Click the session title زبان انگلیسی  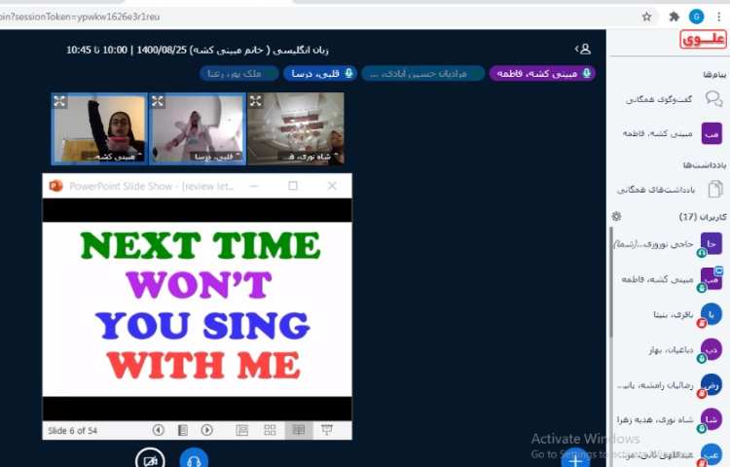pyautogui.click(x=198, y=50)
